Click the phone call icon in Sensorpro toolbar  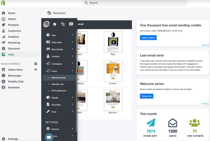coord(63,24)
